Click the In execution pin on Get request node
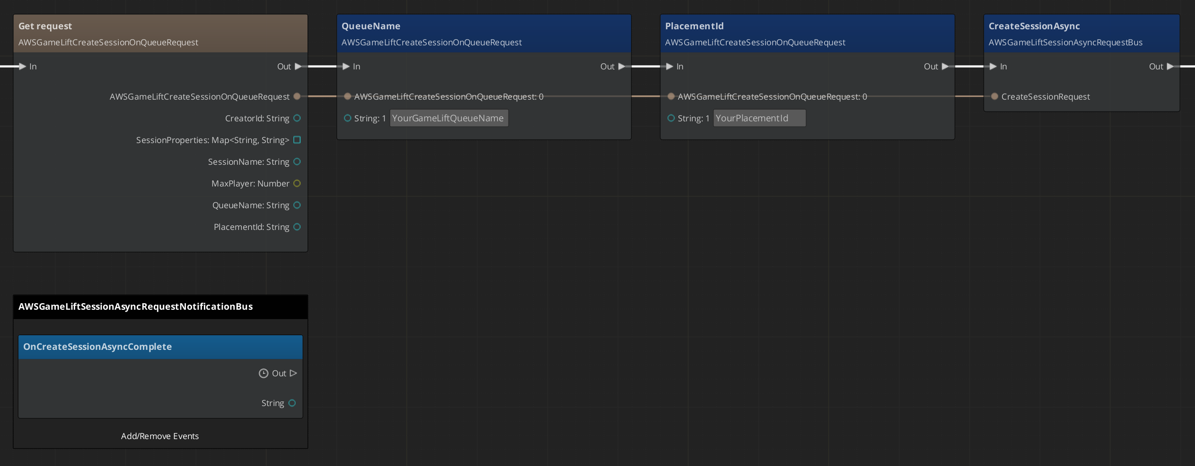This screenshot has width=1195, height=466. pyautogui.click(x=23, y=67)
